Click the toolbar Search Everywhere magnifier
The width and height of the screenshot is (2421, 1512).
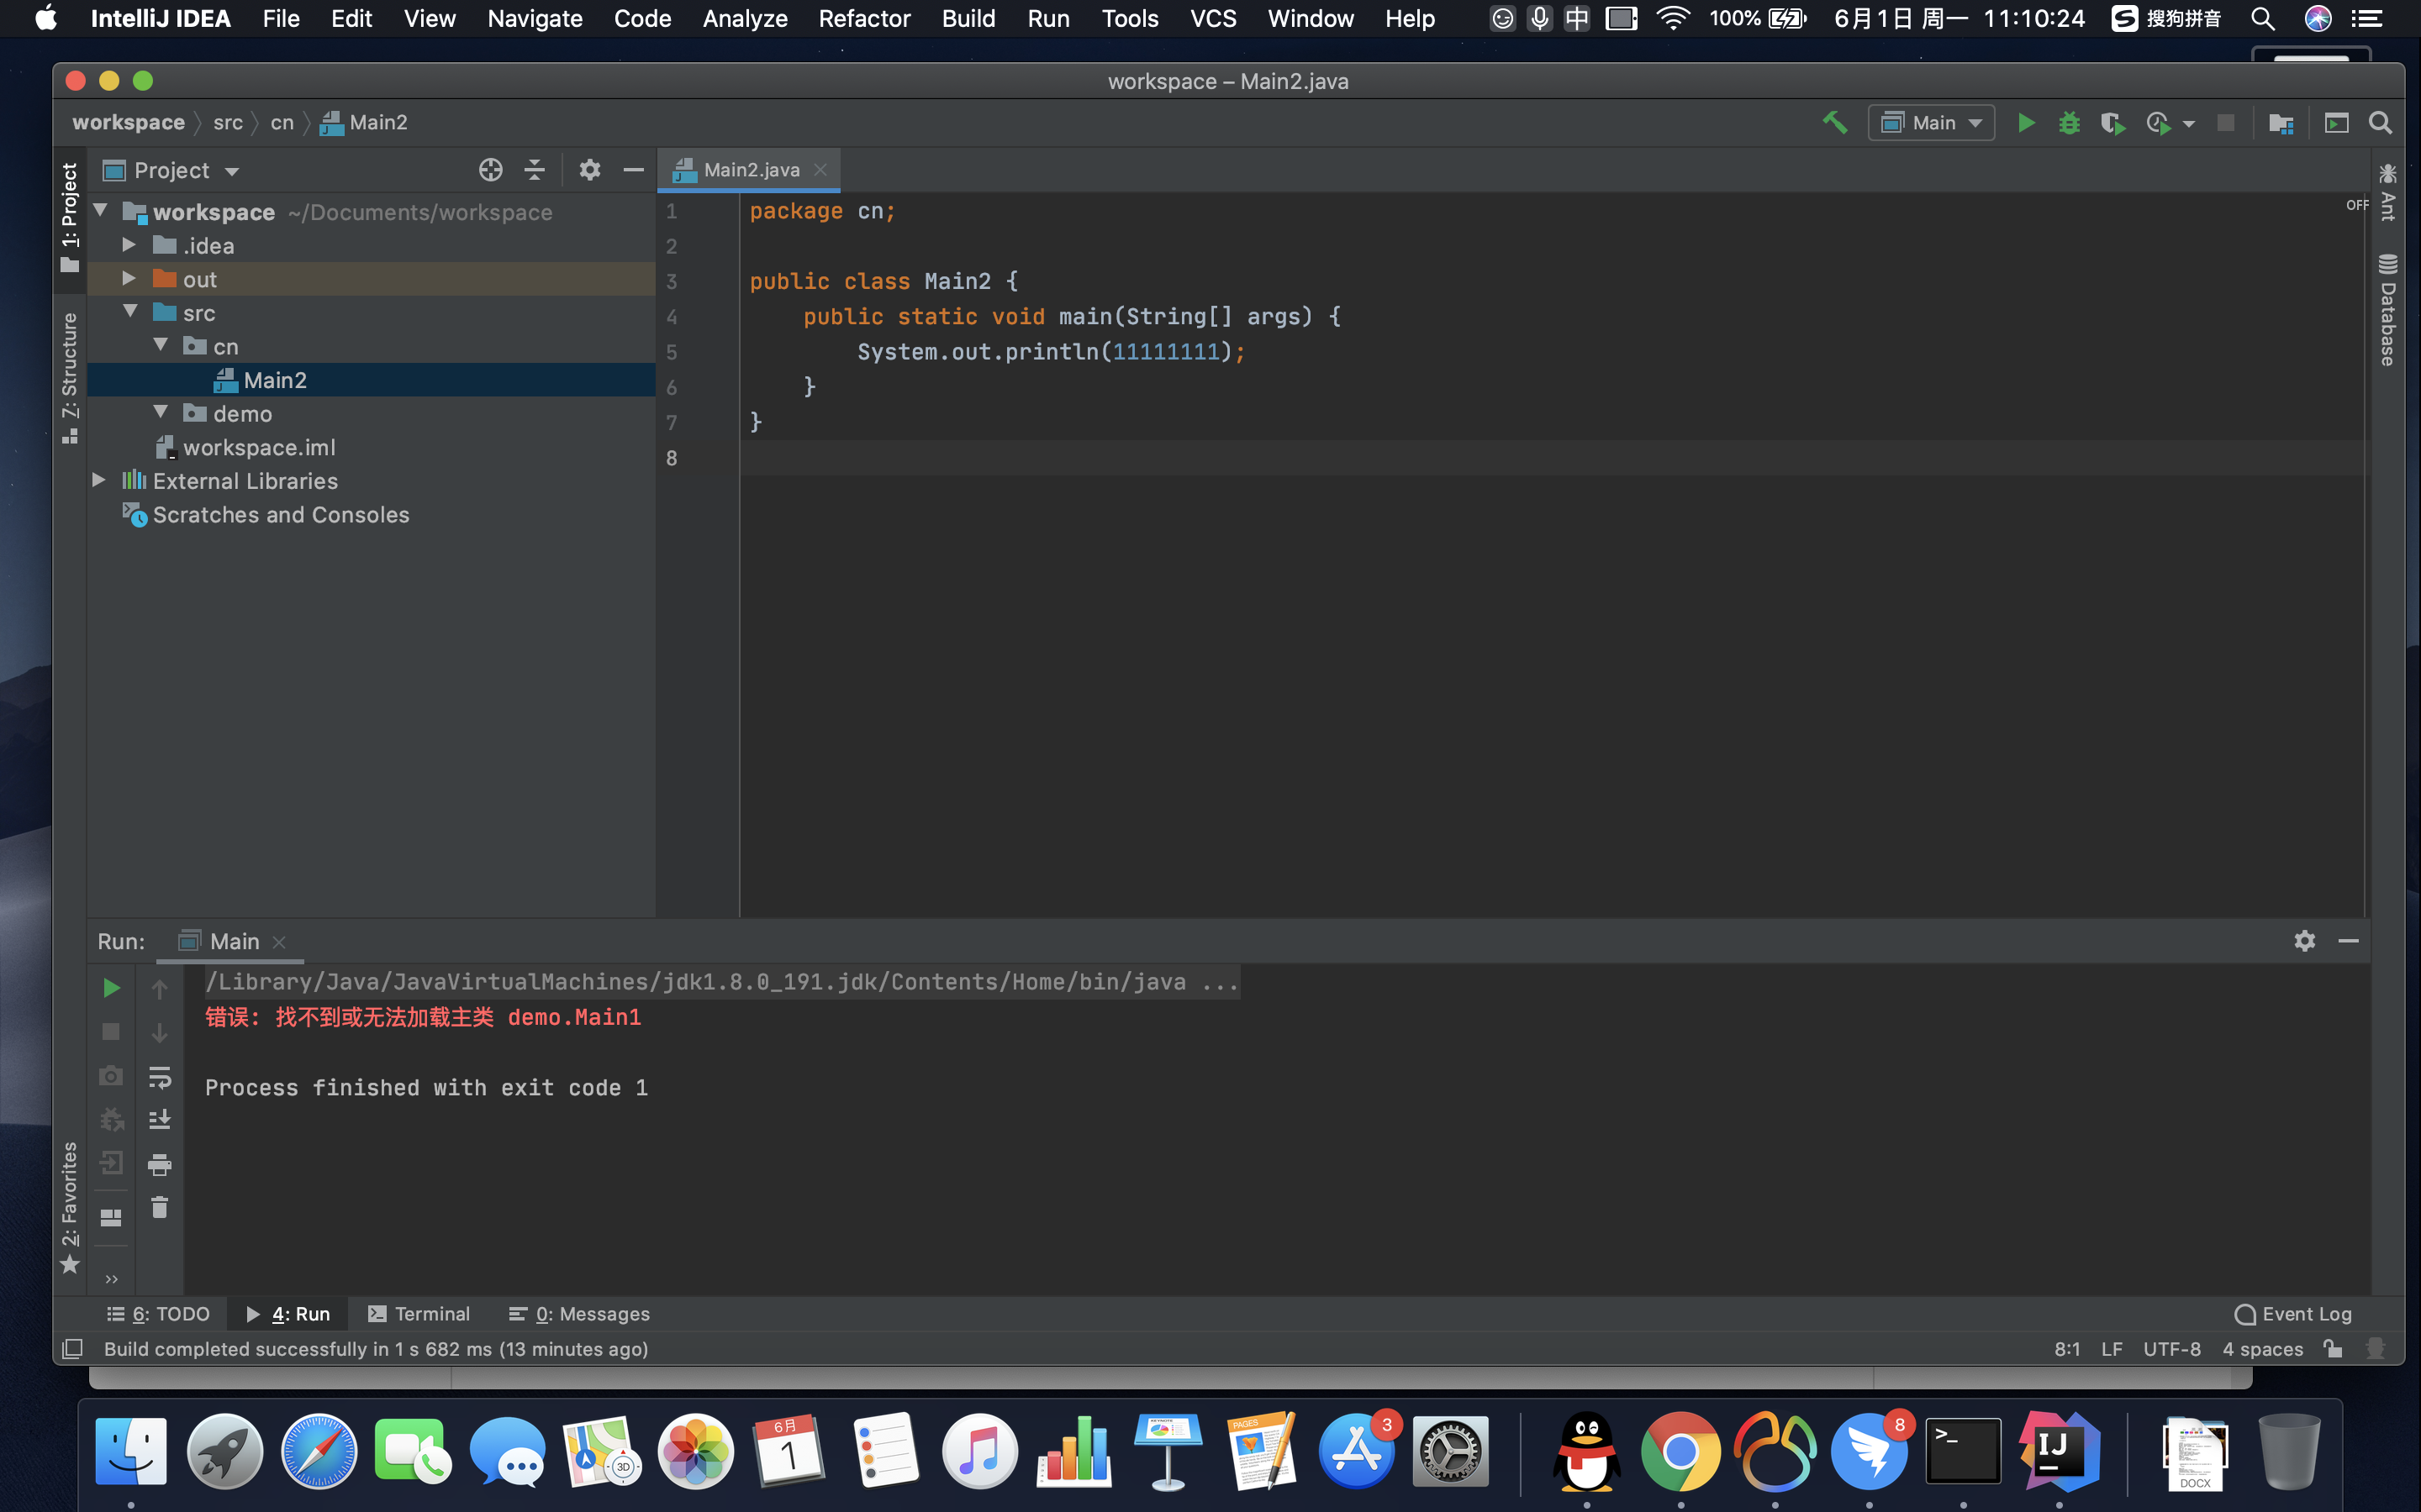(2380, 123)
